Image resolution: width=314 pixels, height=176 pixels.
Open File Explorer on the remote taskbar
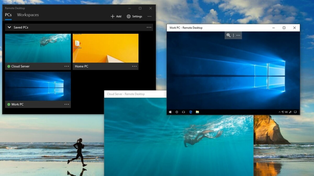pyautogui.click(x=197, y=112)
